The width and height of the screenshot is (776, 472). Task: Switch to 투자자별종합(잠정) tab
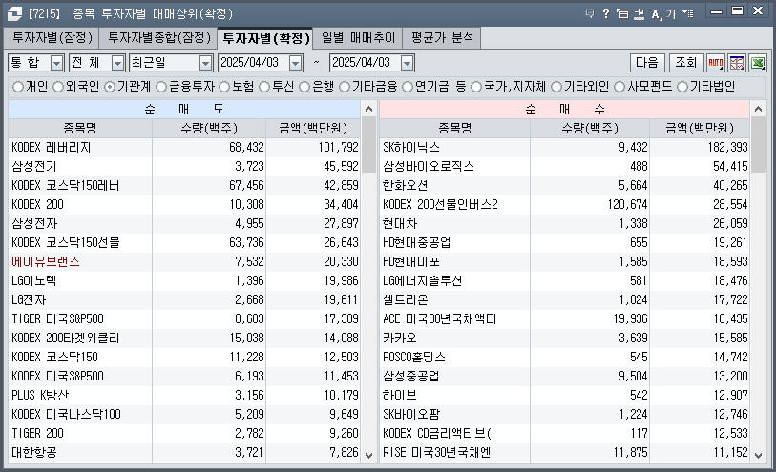click(158, 38)
